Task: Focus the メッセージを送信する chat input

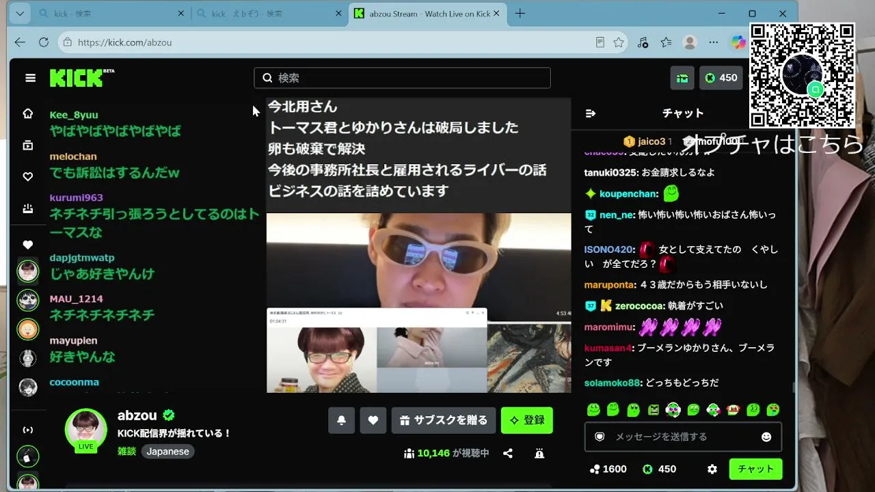Action: [683, 437]
